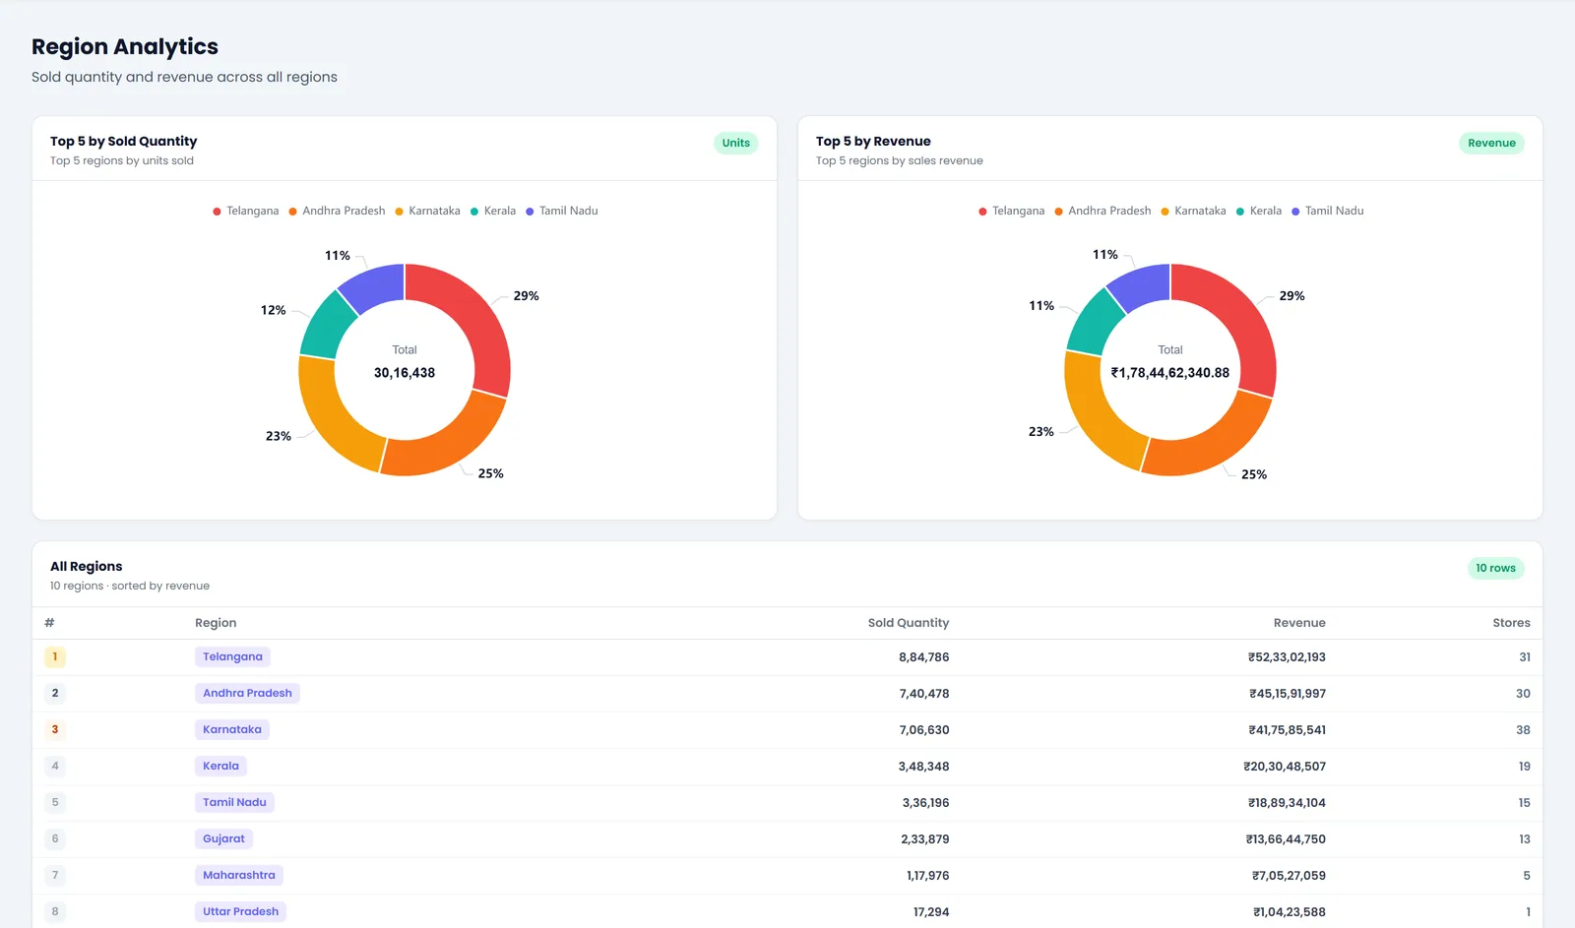
Task: Click sold quantity value 2,33,879
Action: click(925, 839)
